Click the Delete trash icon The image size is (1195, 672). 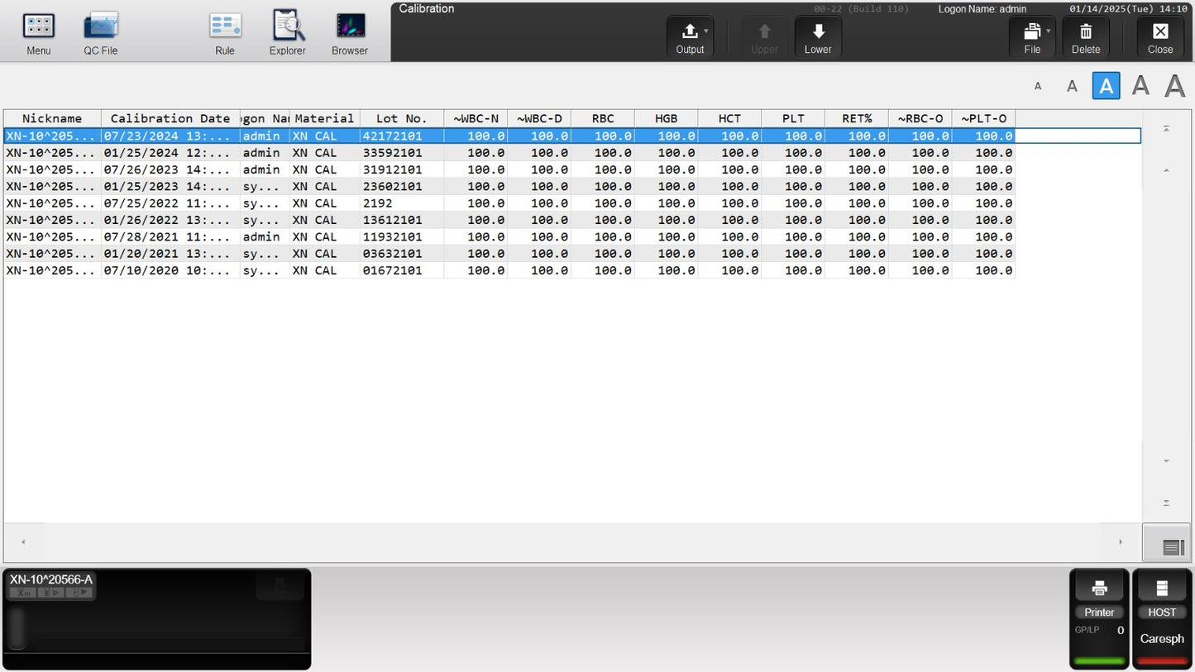click(x=1086, y=38)
